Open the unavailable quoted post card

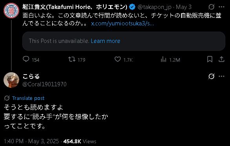[x=124, y=41]
